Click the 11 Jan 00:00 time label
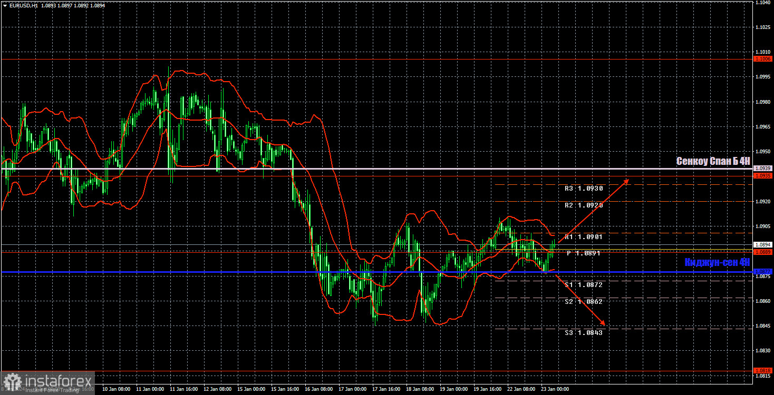The image size is (774, 395). click(x=150, y=389)
